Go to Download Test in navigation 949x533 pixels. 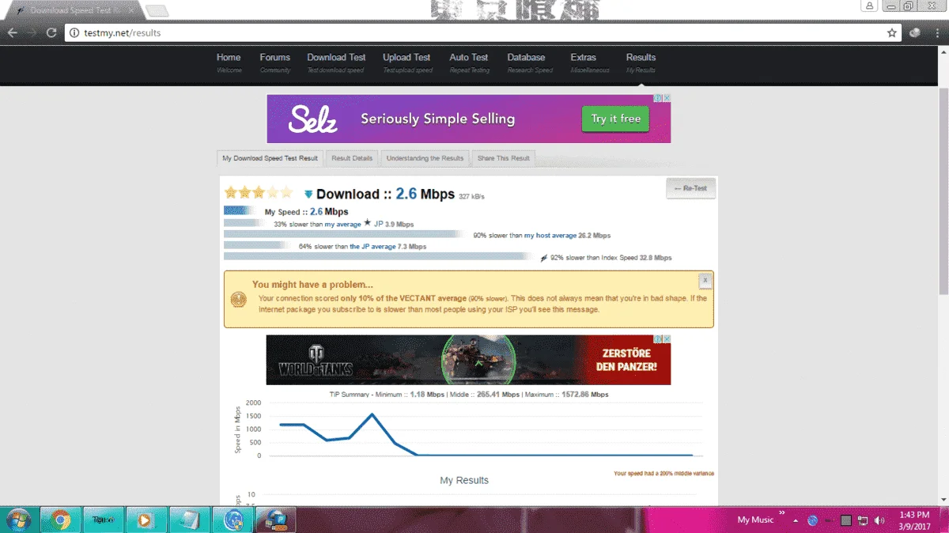click(x=336, y=62)
